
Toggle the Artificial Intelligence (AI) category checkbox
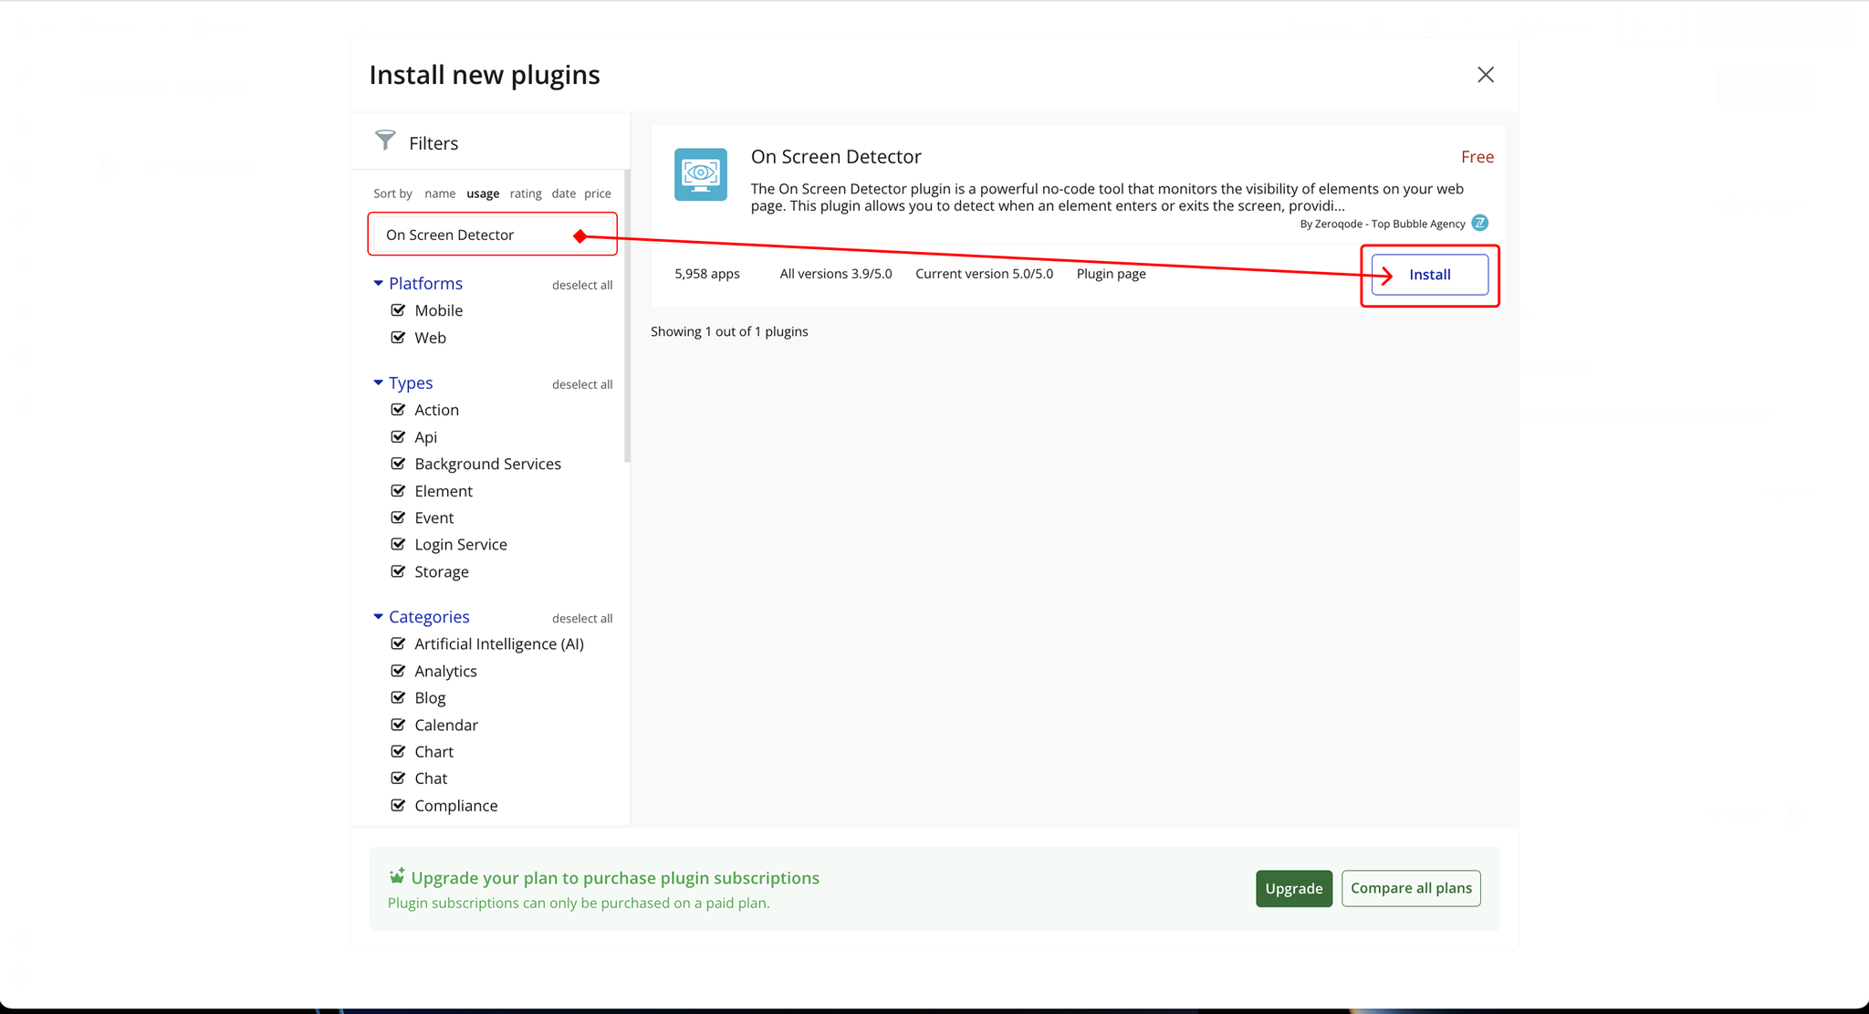[x=398, y=643]
